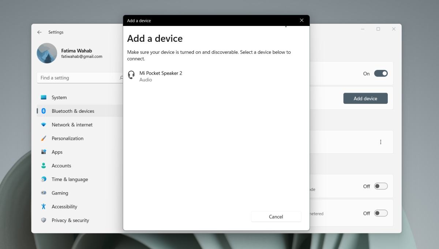Click the Accessibility figure icon
The width and height of the screenshot is (439, 249).
44,207
